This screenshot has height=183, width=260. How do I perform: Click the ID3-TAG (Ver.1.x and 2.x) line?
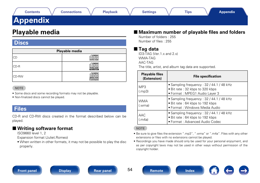tap(158, 54)
